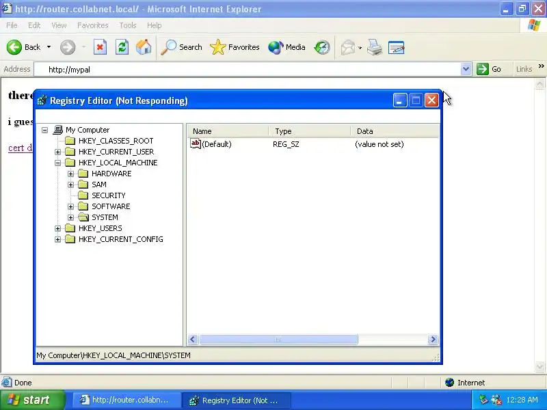The image size is (547, 410).
Task: Click the open SYSTEM folder icon
Action: 83,217
